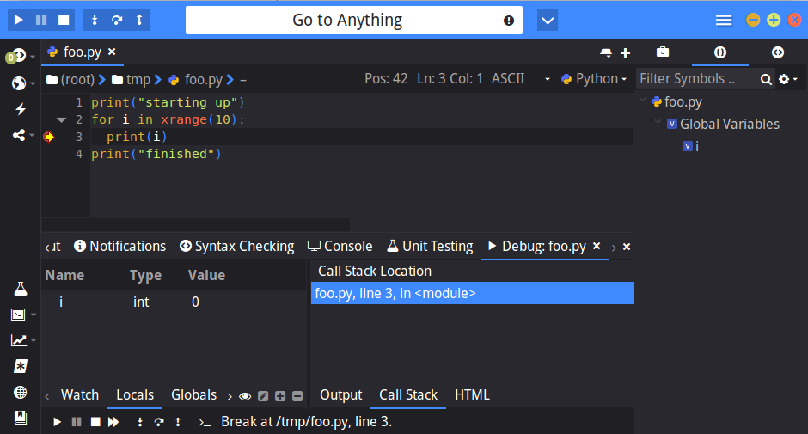
Task: Pause debugging in the top toolbar
Action: coord(41,20)
